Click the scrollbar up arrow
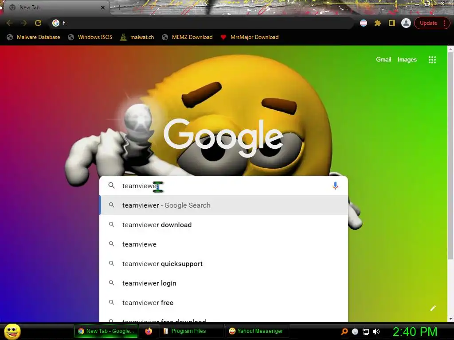 click(450, 49)
